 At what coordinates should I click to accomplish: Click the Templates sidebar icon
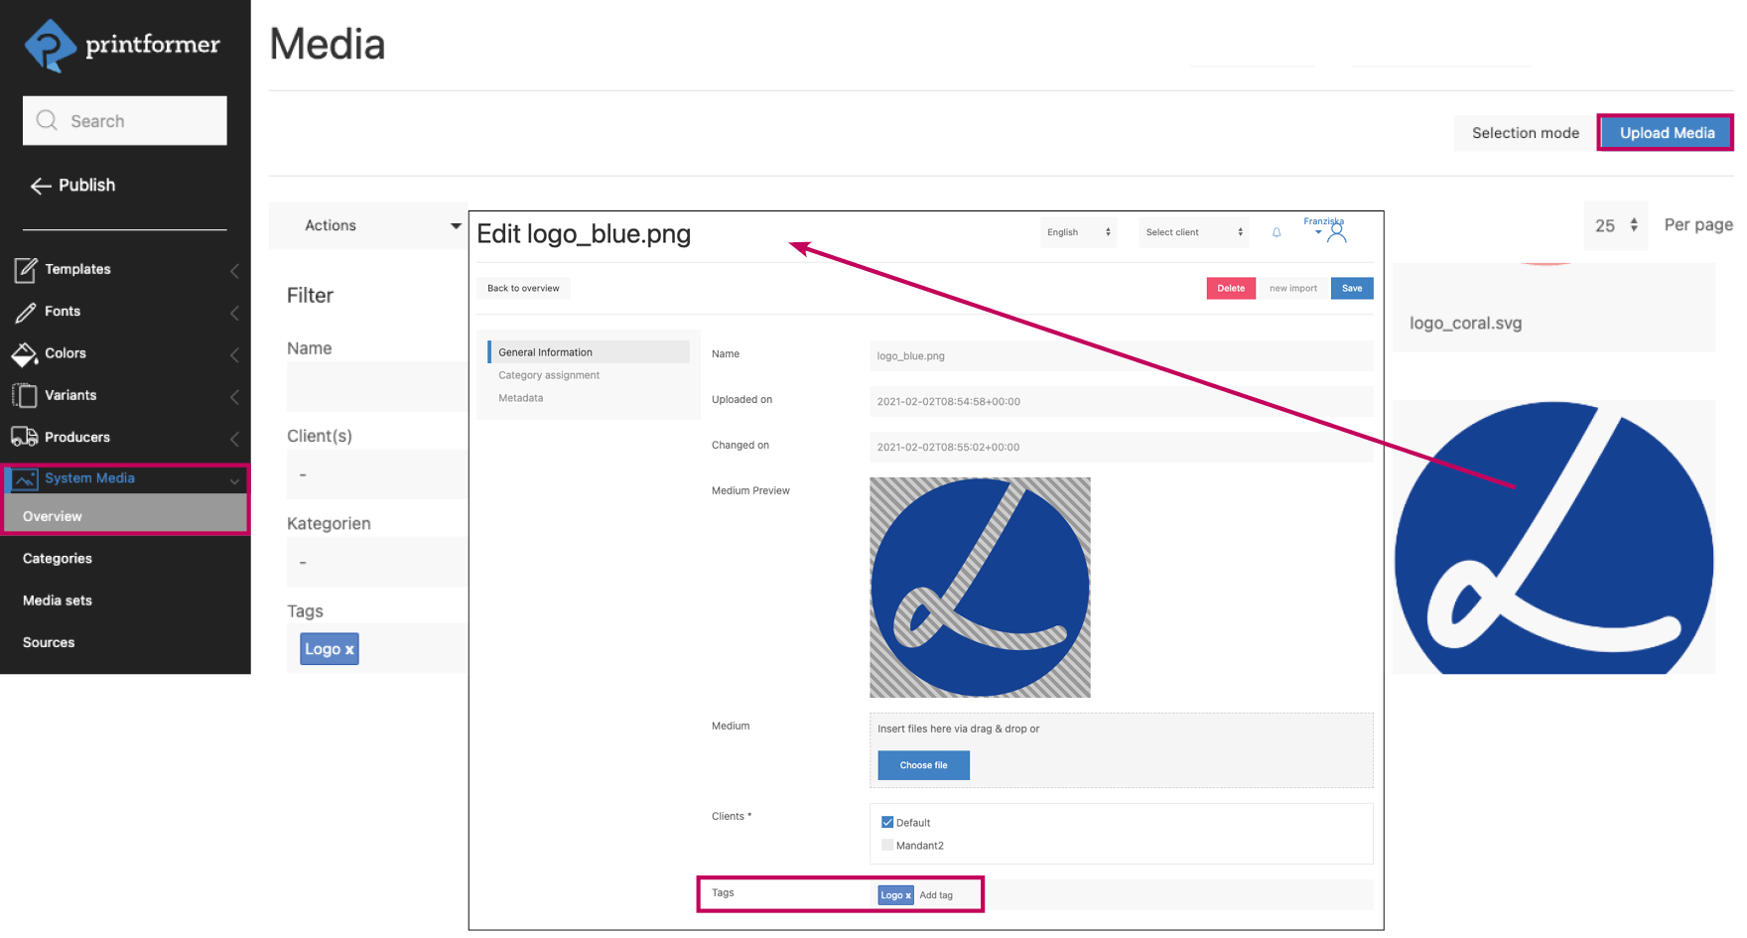point(26,269)
